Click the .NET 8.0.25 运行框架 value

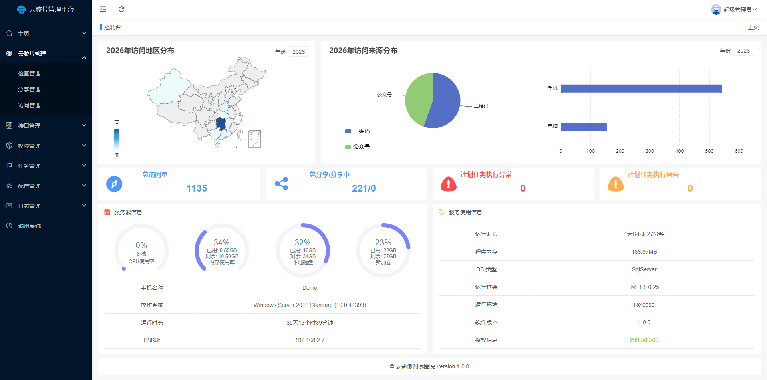pyautogui.click(x=644, y=287)
